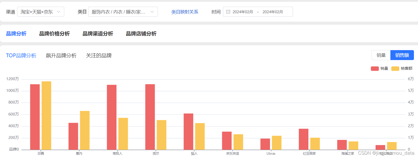418x158 pixels.
Task: Click the 海澜之家 x-axis brand label
Action: click(348, 153)
